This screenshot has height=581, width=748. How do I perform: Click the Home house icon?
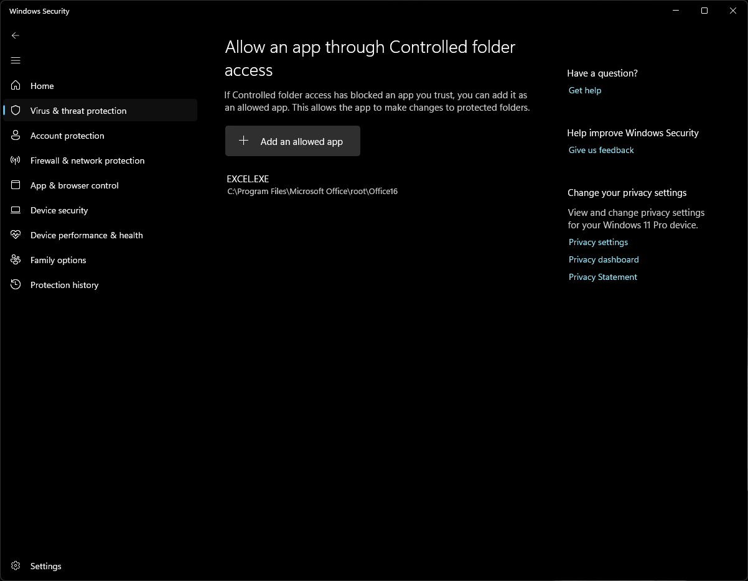pyautogui.click(x=16, y=86)
